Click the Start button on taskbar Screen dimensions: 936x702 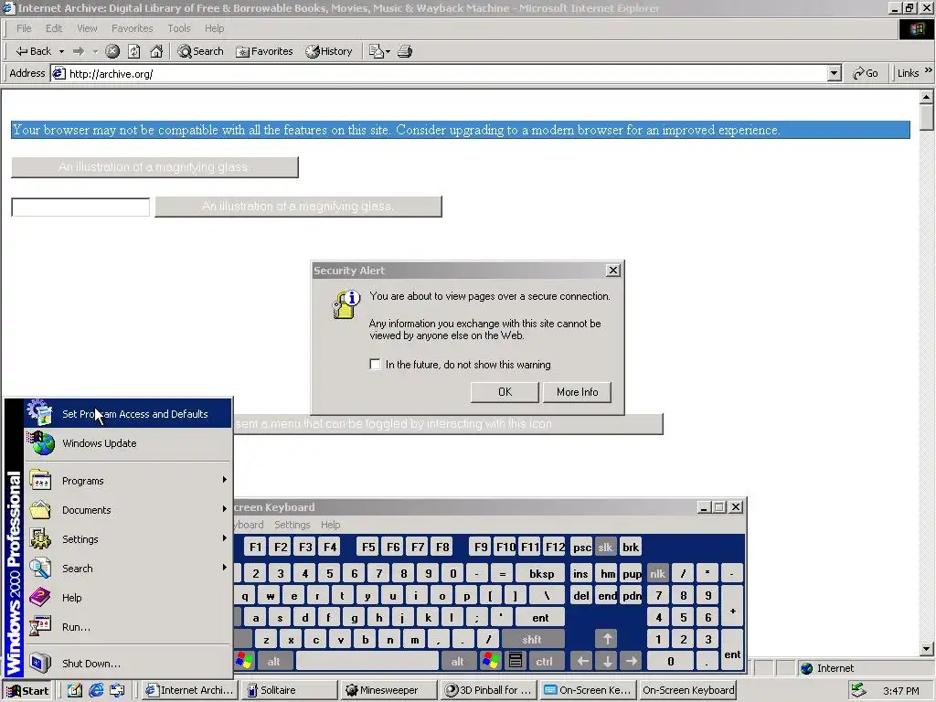pos(27,691)
